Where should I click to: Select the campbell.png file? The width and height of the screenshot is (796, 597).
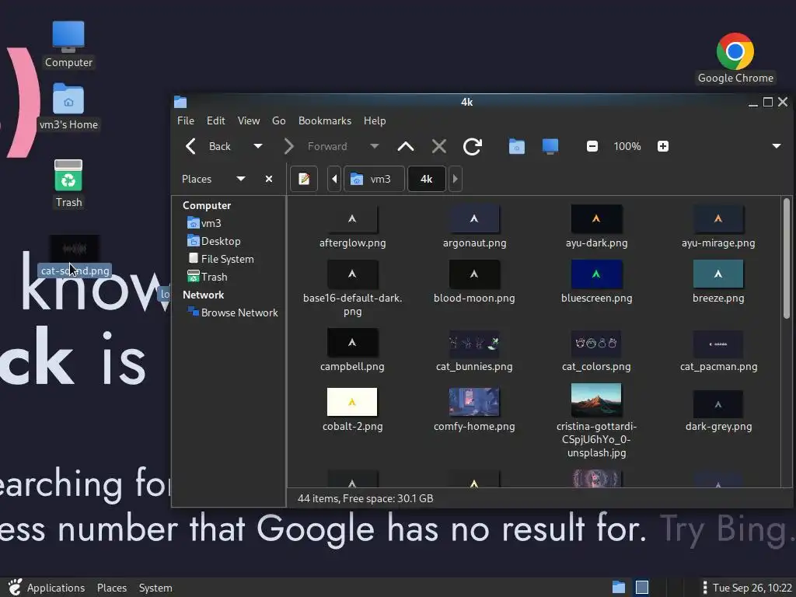click(352, 351)
